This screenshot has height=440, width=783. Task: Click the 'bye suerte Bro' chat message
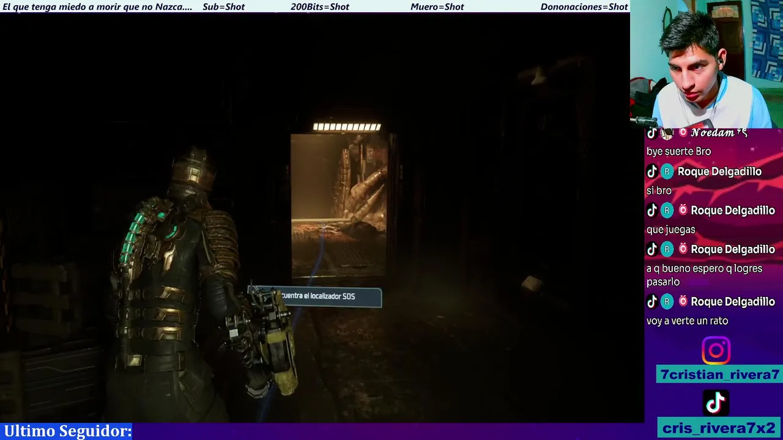(678, 152)
